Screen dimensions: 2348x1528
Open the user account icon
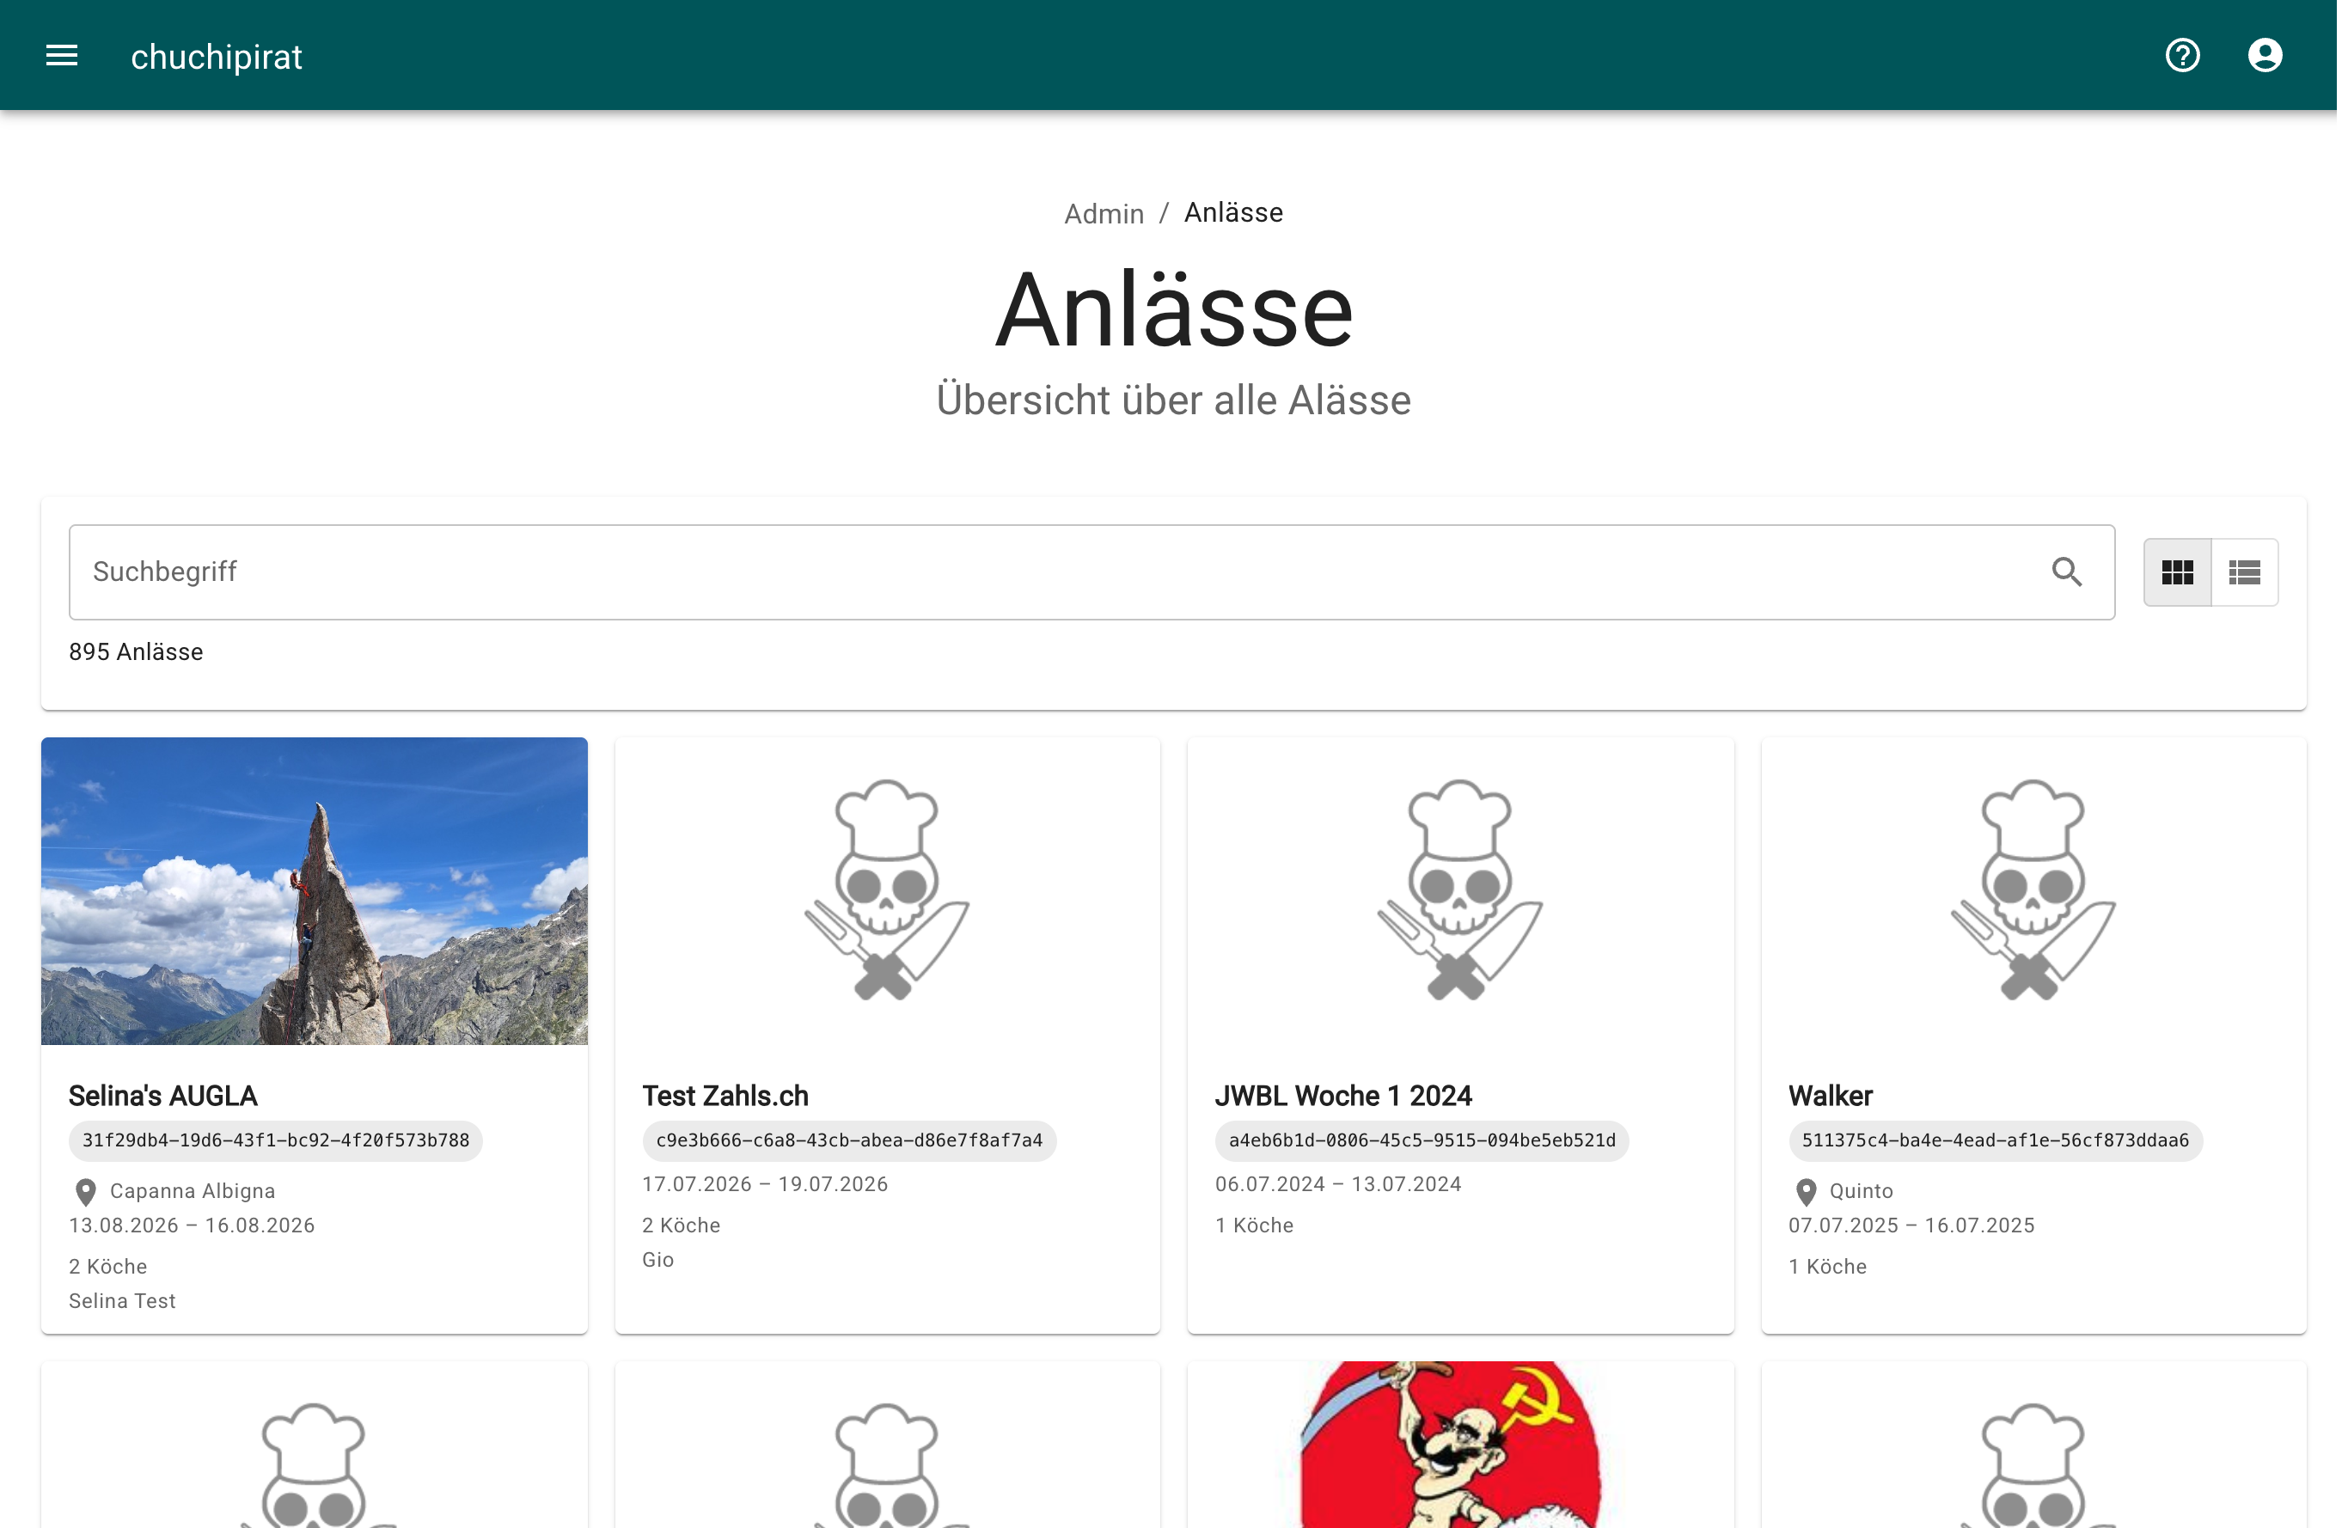point(2265,55)
